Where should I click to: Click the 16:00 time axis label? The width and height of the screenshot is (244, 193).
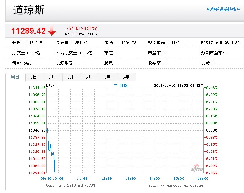coord(203,179)
